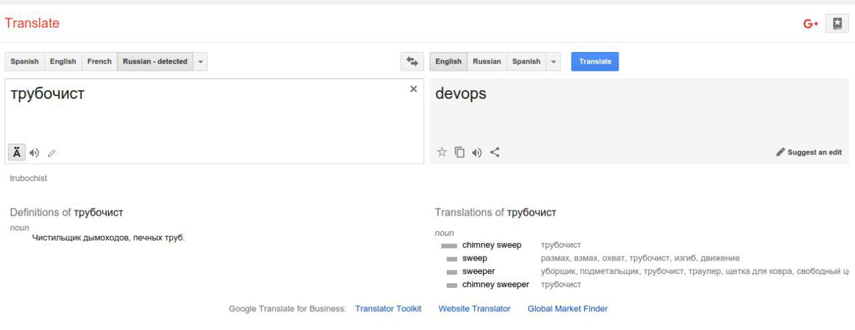This screenshot has height=330, width=855.
Task: Select Russian as target language
Action: pos(487,61)
